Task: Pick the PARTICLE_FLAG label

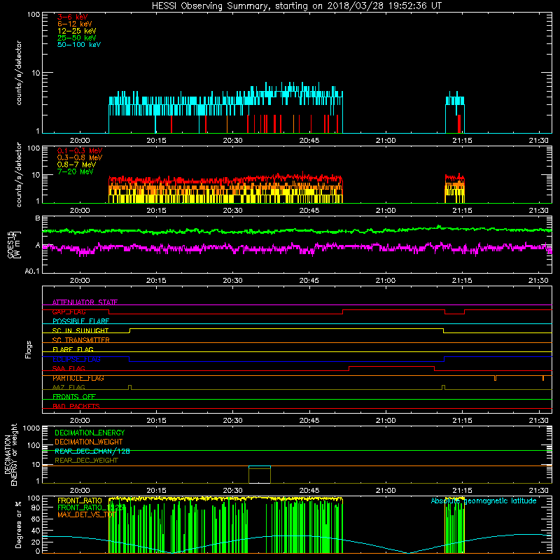Action: coord(78,378)
